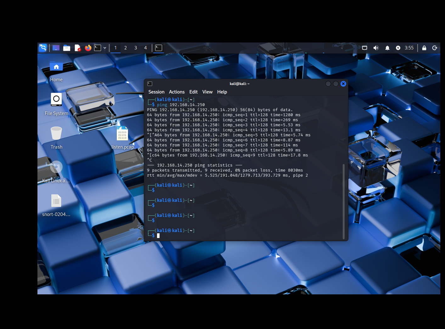
Task: Open the notifications bell icon
Action: click(x=387, y=48)
